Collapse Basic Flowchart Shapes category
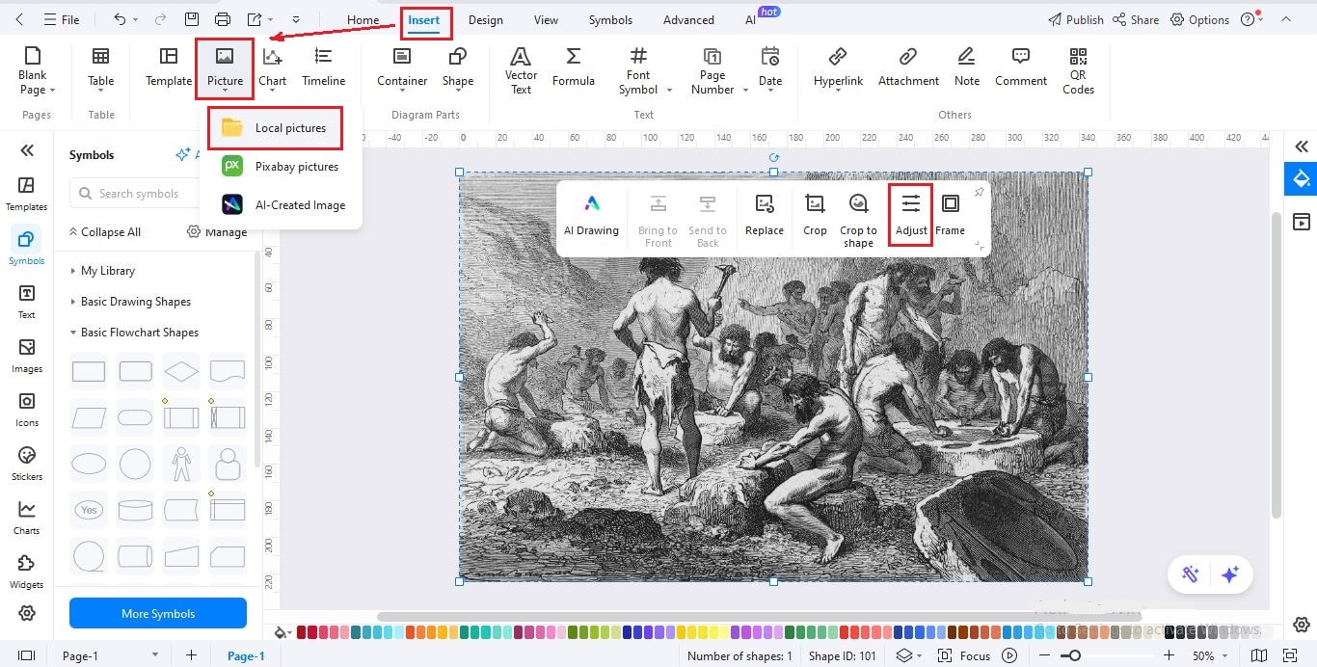Screen dimensions: 1317x667 pos(134,333)
